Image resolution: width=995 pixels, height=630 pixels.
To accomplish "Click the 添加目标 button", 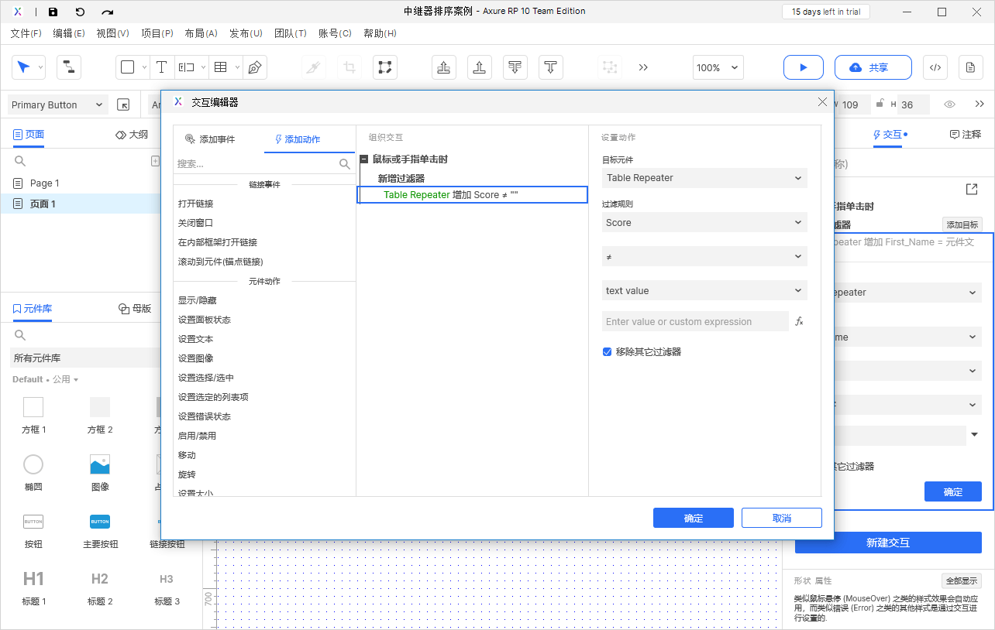I will coord(962,224).
